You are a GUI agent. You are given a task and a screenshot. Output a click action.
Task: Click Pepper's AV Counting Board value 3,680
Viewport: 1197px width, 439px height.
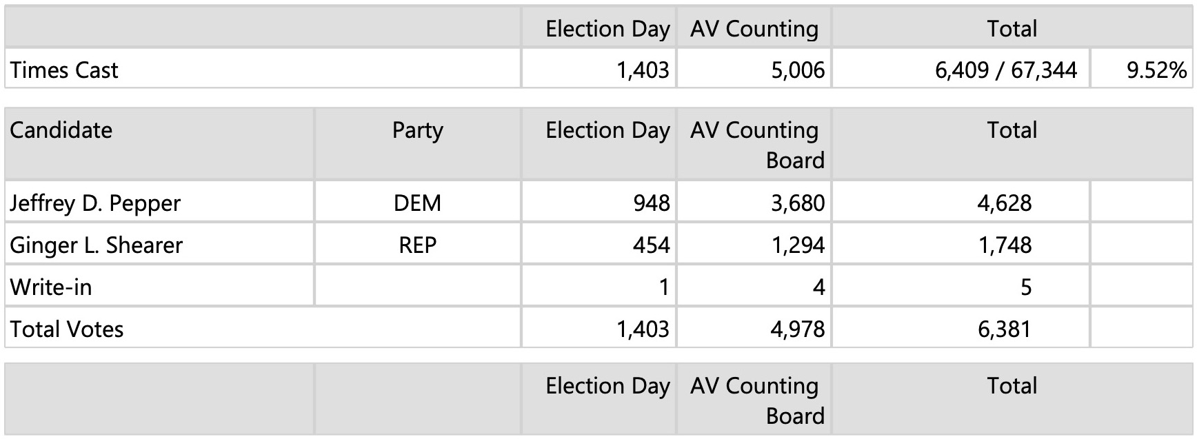point(798,203)
